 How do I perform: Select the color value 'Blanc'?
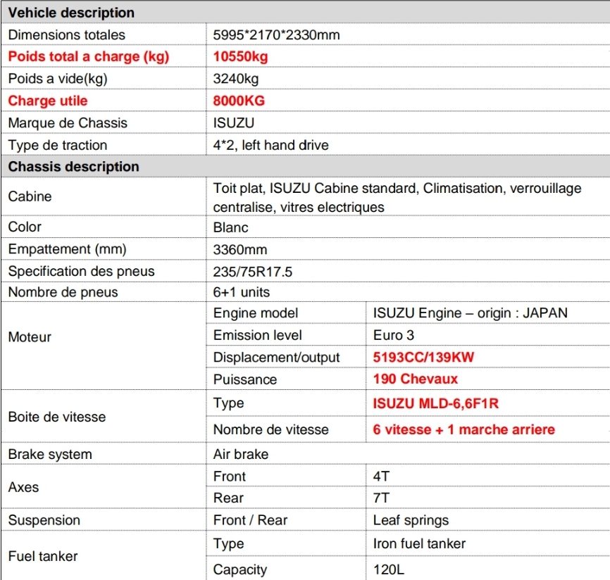click(231, 227)
